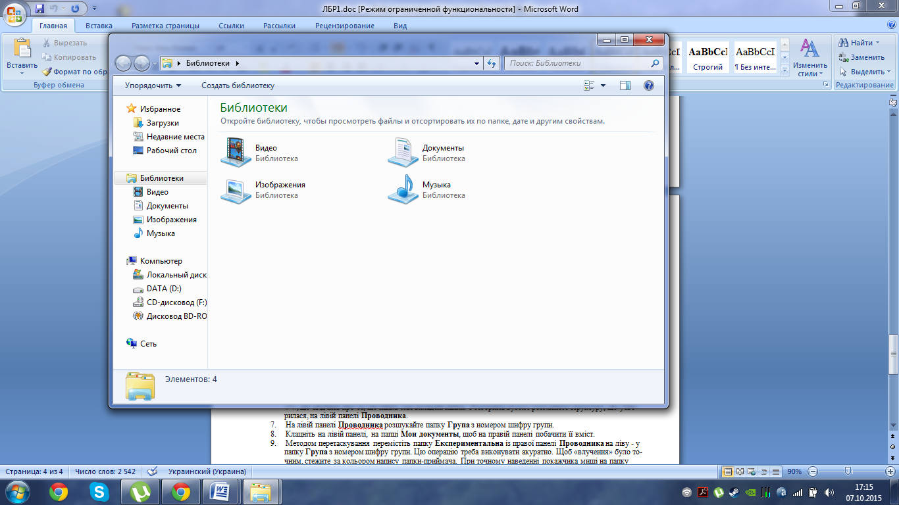
Task: Open the Word Styles pane dialog launcher
Action: 825,85
